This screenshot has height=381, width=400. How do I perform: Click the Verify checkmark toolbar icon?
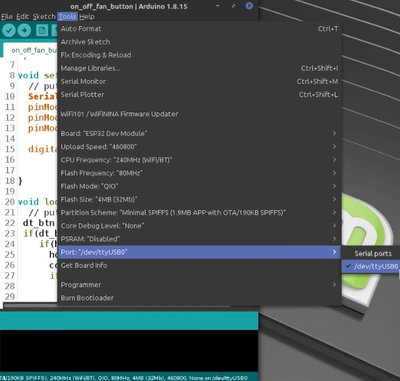pyautogui.click(x=9, y=30)
